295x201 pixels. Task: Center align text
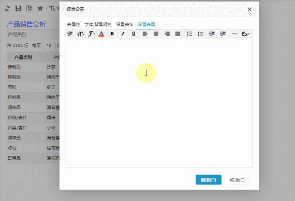pyautogui.click(x=156, y=34)
